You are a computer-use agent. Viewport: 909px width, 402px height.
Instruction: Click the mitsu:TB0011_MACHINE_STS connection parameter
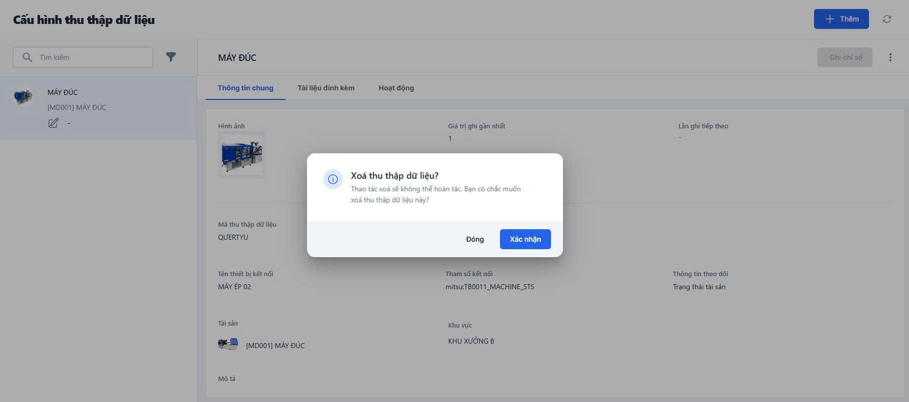pyautogui.click(x=489, y=287)
